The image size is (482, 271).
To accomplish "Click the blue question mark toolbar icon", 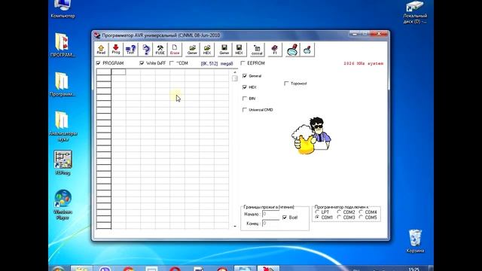I will point(146,50).
